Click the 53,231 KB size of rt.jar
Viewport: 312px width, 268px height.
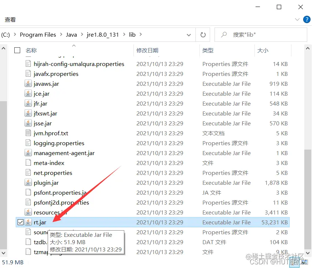275,222
